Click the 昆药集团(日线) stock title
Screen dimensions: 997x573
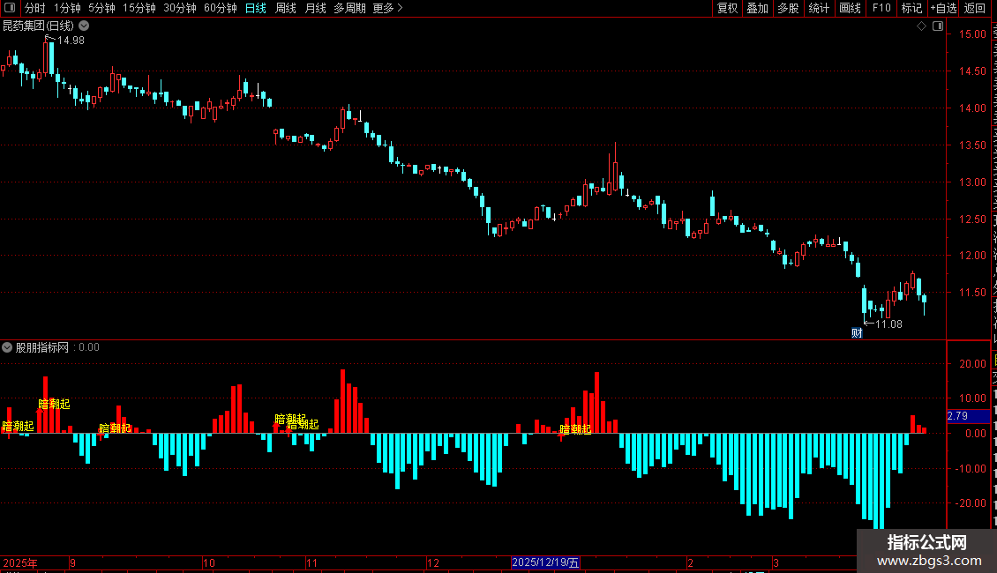click(x=38, y=26)
